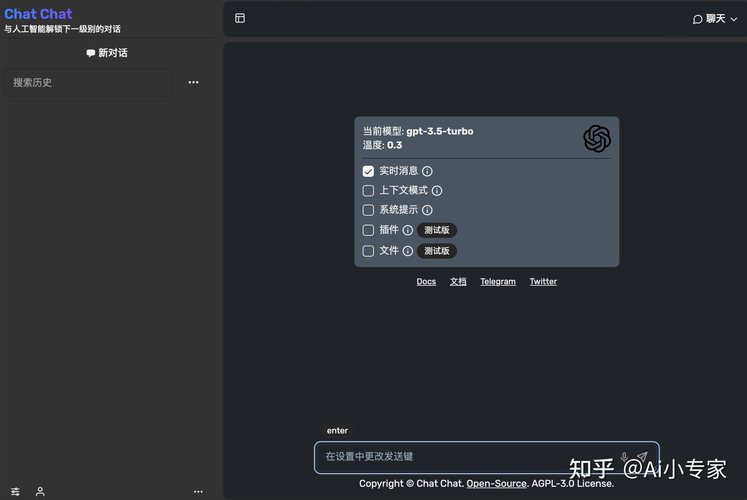This screenshot has height=500, width=747.
Task: Enable the 文件 checkbox
Action: [x=368, y=251]
